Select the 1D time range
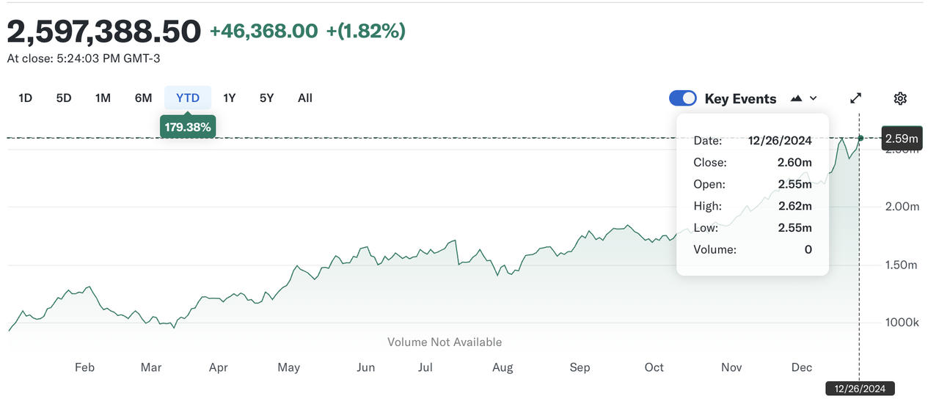This screenshot has height=404, width=939. pos(25,98)
